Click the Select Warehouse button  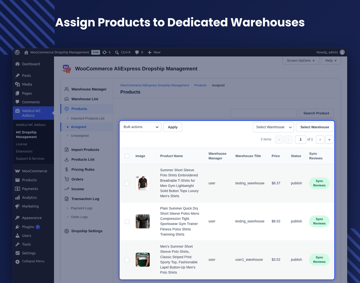click(315, 127)
